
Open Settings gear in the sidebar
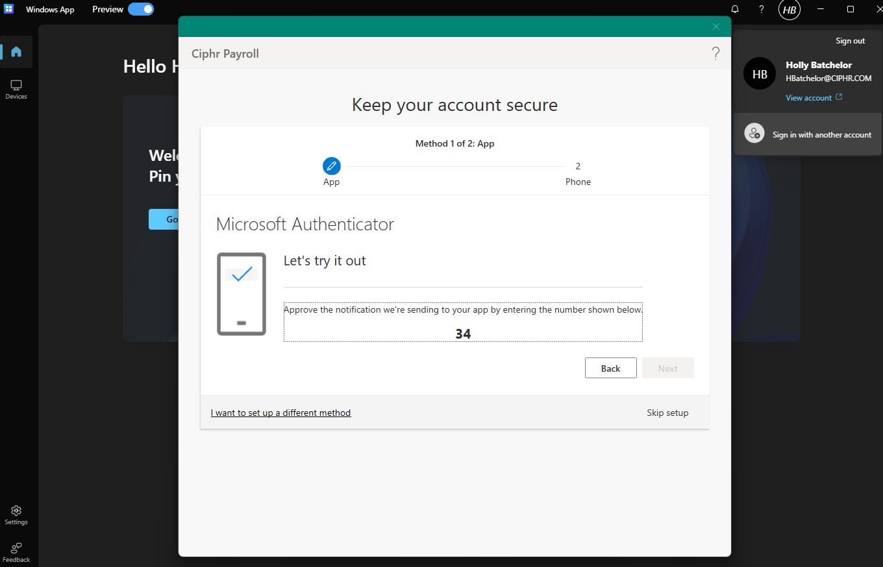[16, 515]
